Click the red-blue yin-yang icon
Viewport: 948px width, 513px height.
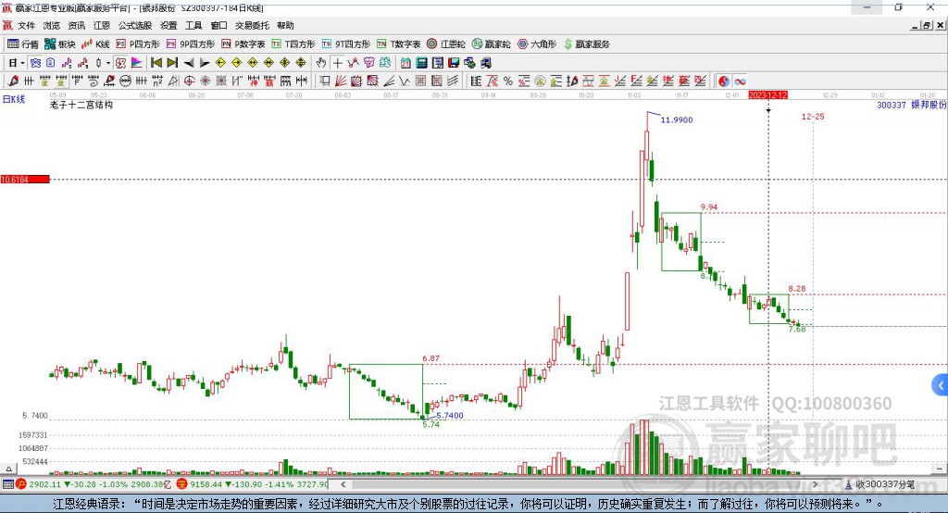tap(724, 81)
